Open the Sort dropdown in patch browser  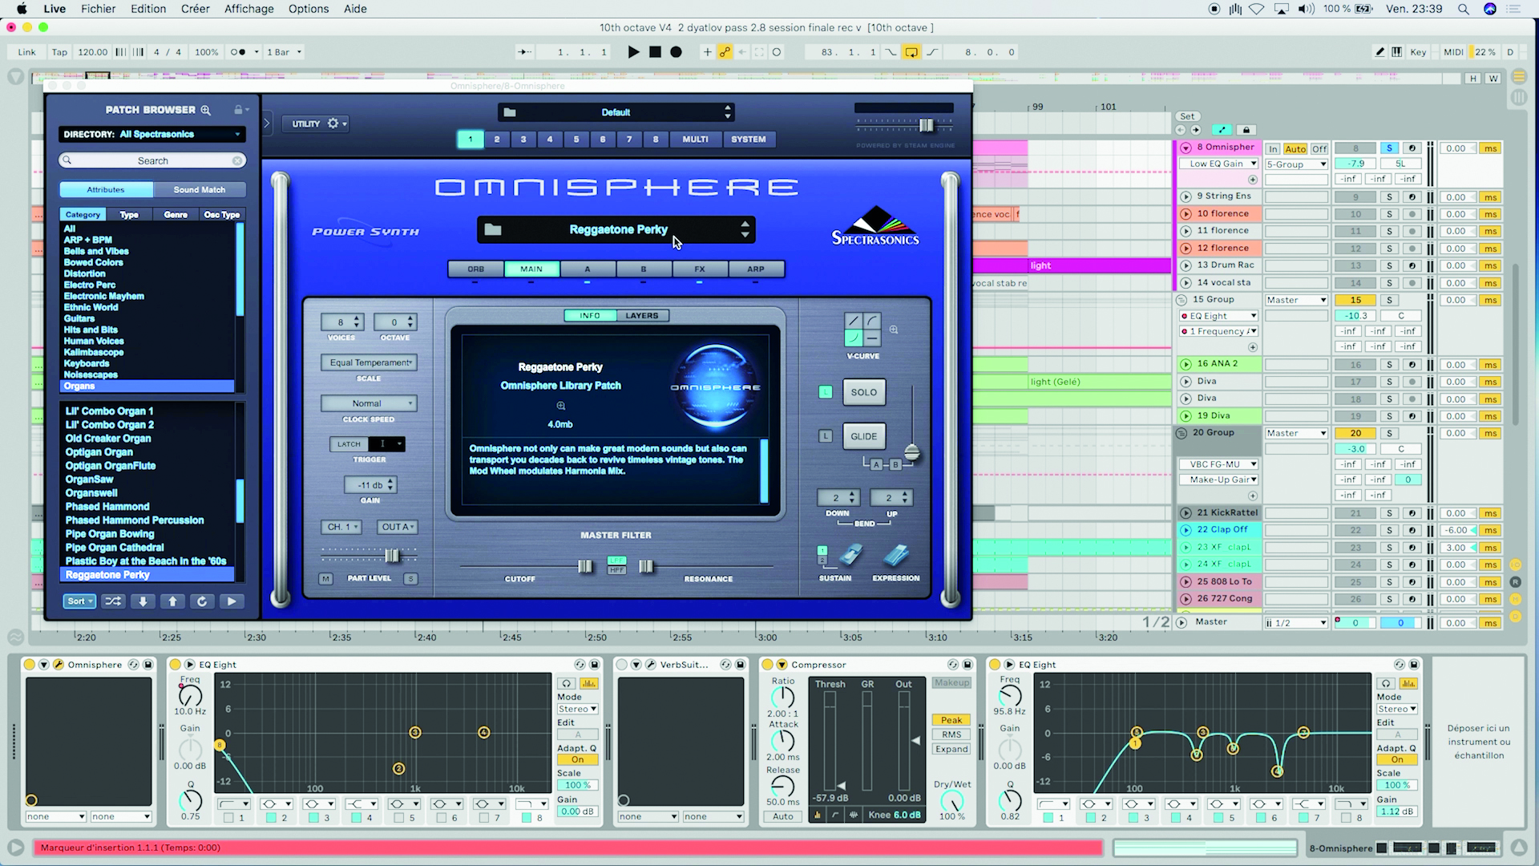tap(80, 601)
